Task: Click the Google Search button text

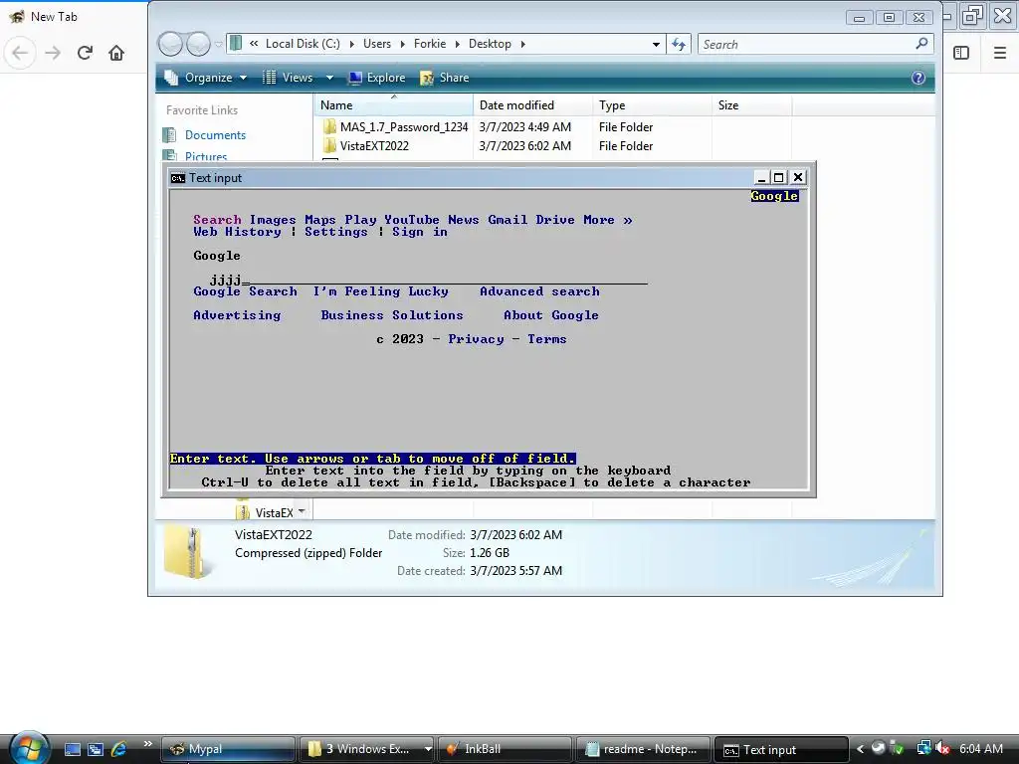Action: click(245, 291)
